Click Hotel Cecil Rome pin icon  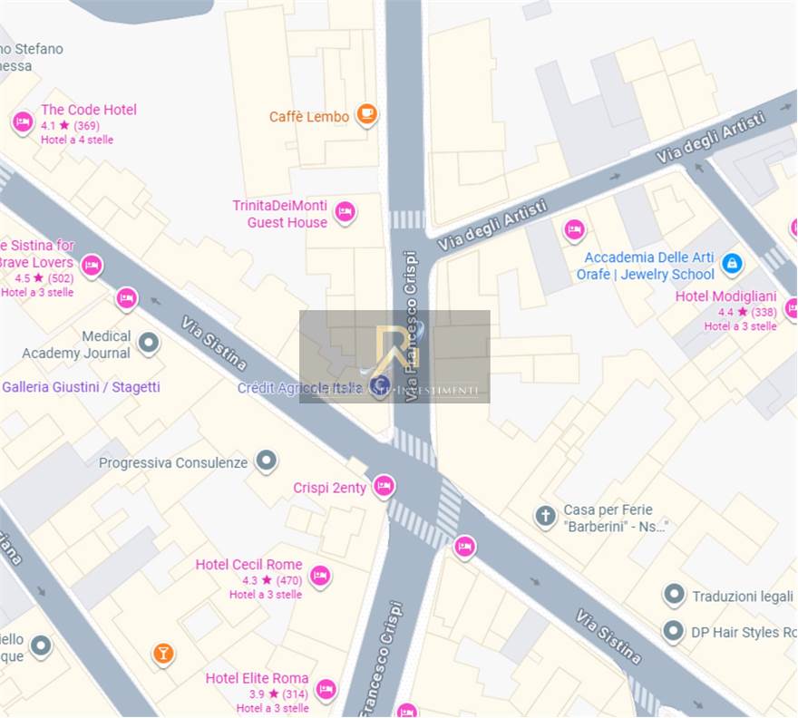point(320,577)
